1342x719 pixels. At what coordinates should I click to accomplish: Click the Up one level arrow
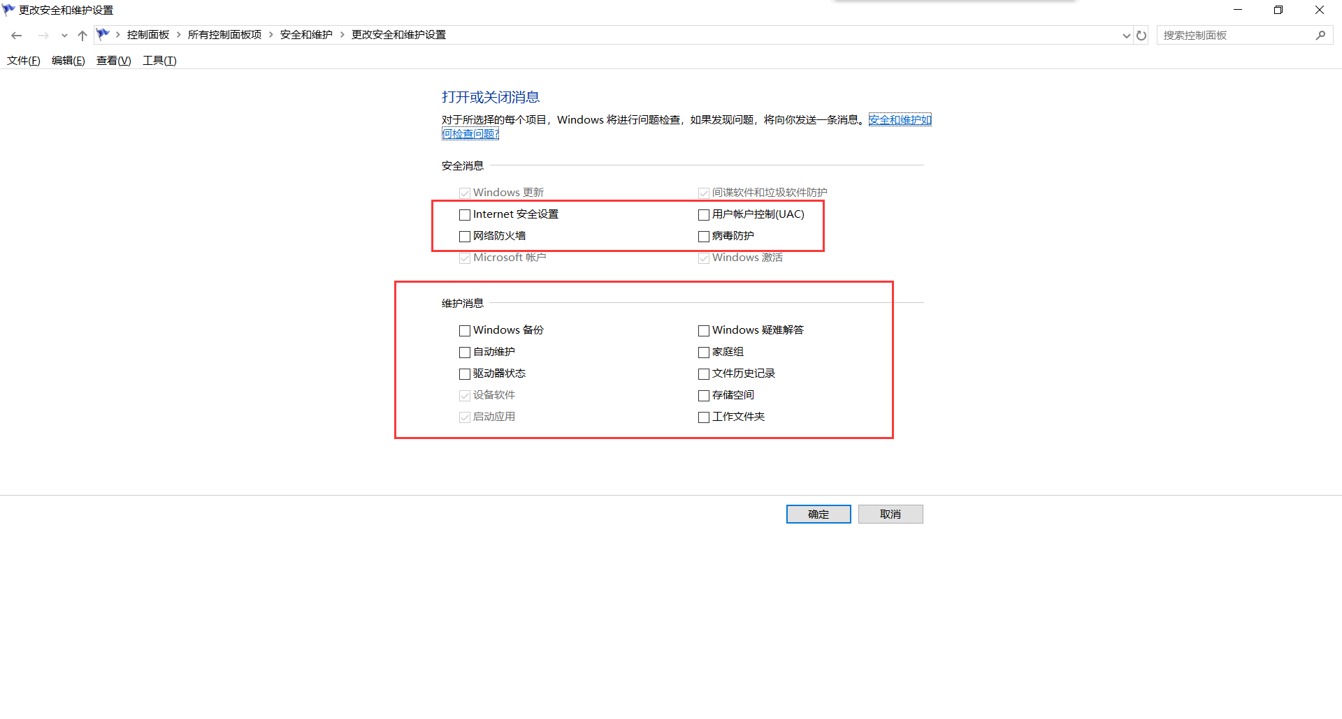pyautogui.click(x=82, y=35)
